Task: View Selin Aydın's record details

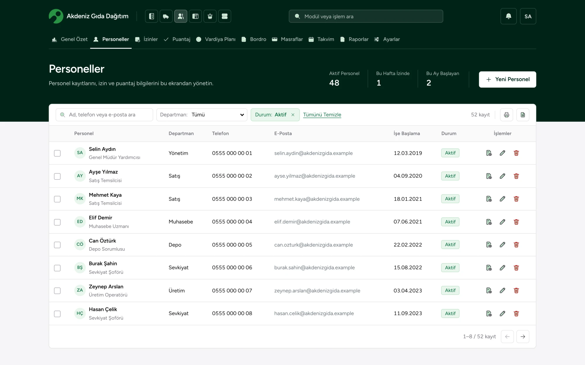Action: [489, 153]
